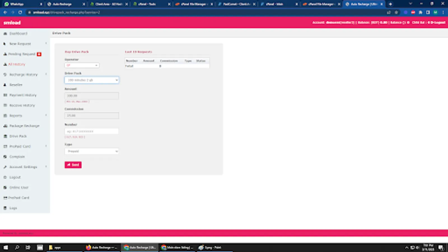The width and height of the screenshot is (448, 252).
Task: Click the Reports icon
Action: [5, 116]
